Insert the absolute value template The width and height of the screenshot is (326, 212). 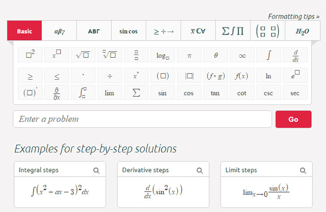pos(189,75)
